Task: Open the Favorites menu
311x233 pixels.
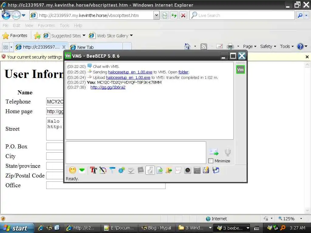Action: coord(46,25)
